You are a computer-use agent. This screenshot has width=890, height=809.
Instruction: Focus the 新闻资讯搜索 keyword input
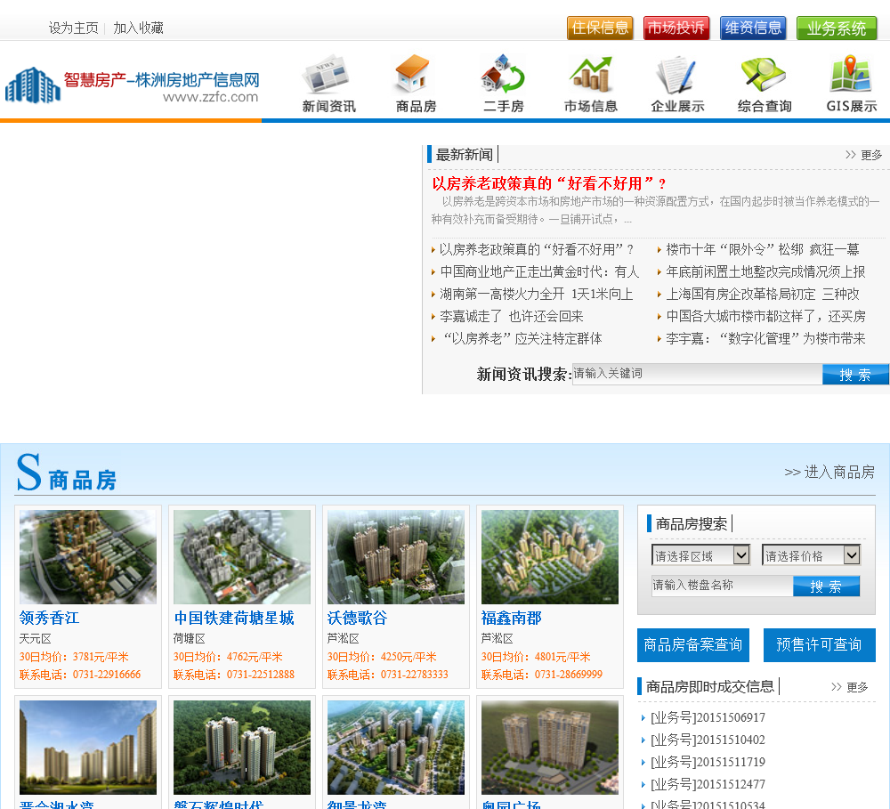697,374
